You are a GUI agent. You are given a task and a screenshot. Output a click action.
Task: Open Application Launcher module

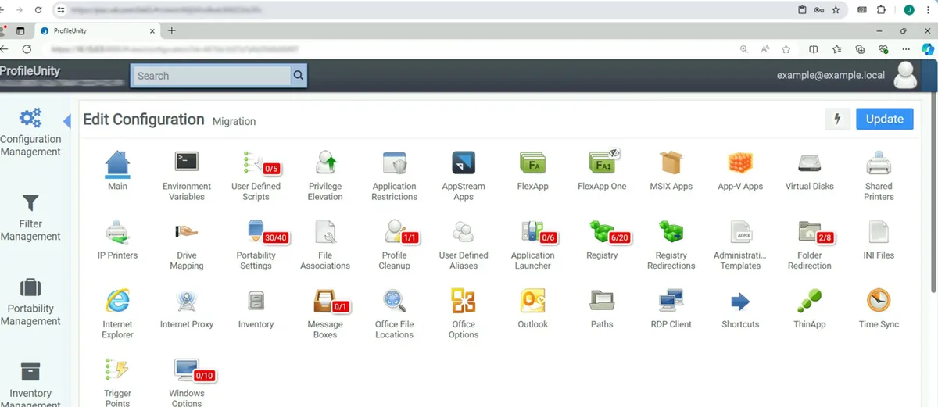[x=532, y=245]
